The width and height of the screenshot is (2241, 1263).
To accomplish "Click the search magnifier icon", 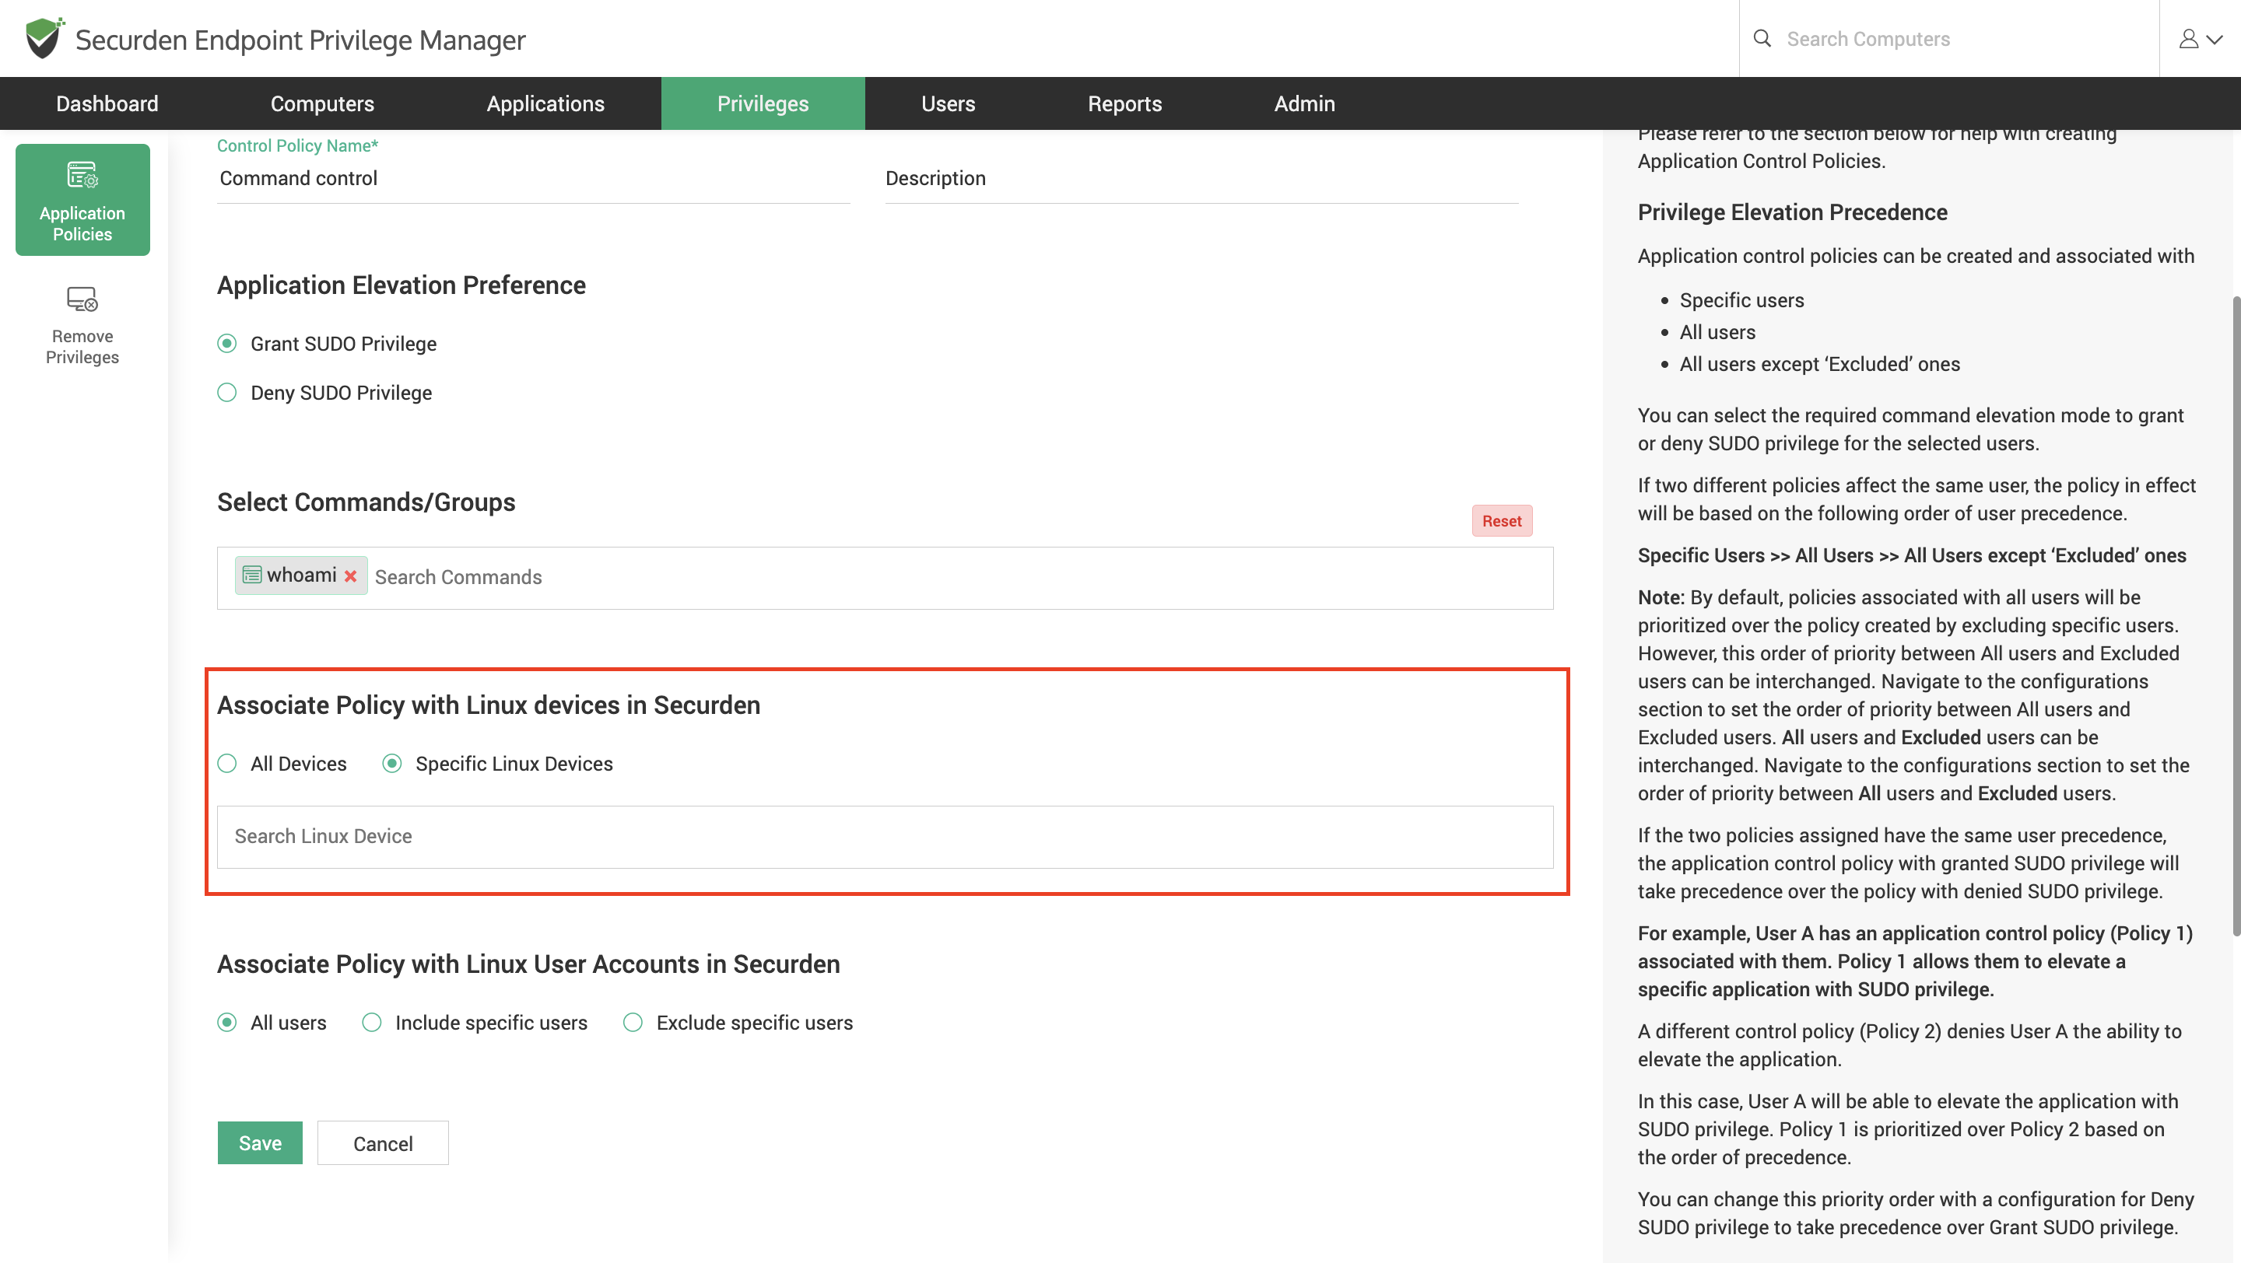I will pos(1762,38).
